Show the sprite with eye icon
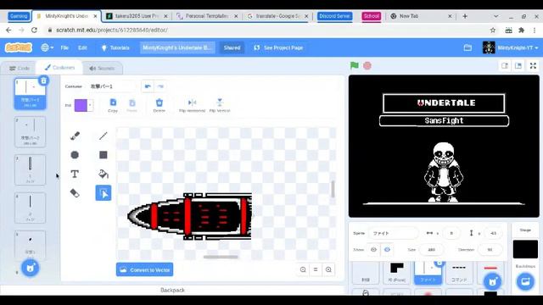The width and height of the screenshot is (543, 305). (x=373, y=249)
